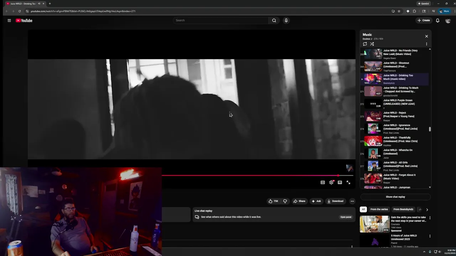Open the Work profile chip
Image resolution: width=456 pixels, height=256 pixels.
[444, 11]
